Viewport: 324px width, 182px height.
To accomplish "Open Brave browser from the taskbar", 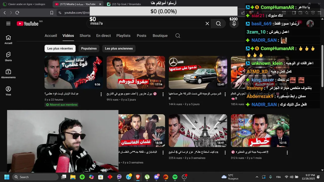I will tap(138, 177).
